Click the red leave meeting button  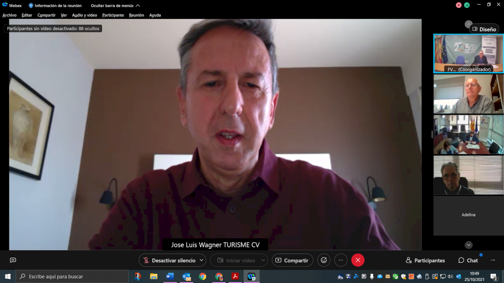coord(358,260)
